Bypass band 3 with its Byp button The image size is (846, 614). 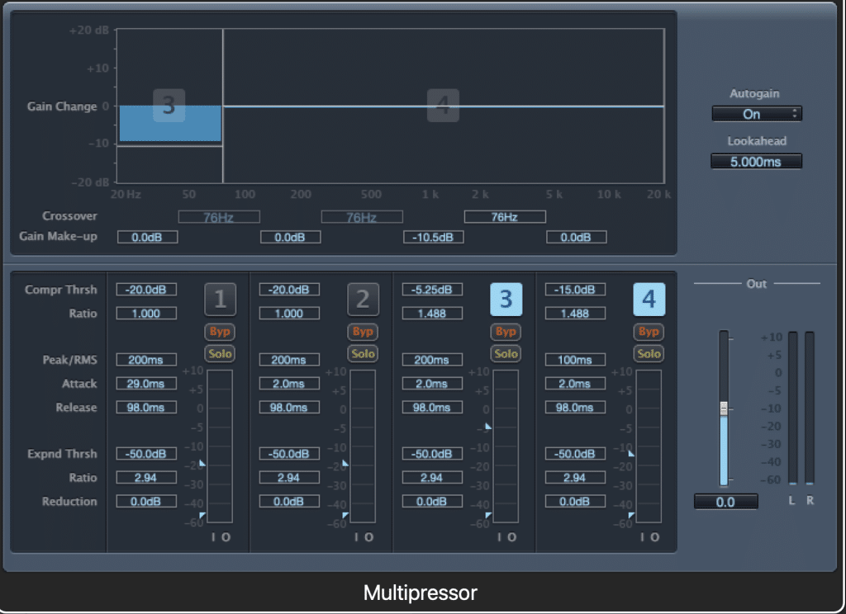click(x=506, y=332)
